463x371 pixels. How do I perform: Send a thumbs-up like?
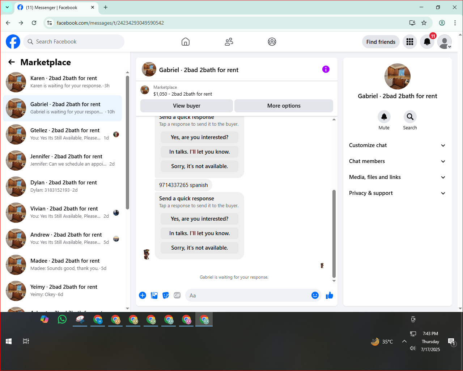tap(330, 295)
